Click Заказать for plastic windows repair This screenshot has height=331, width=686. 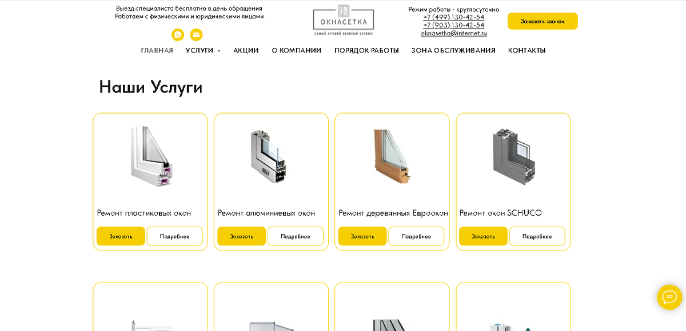pyautogui.click(x=121, y=236)
